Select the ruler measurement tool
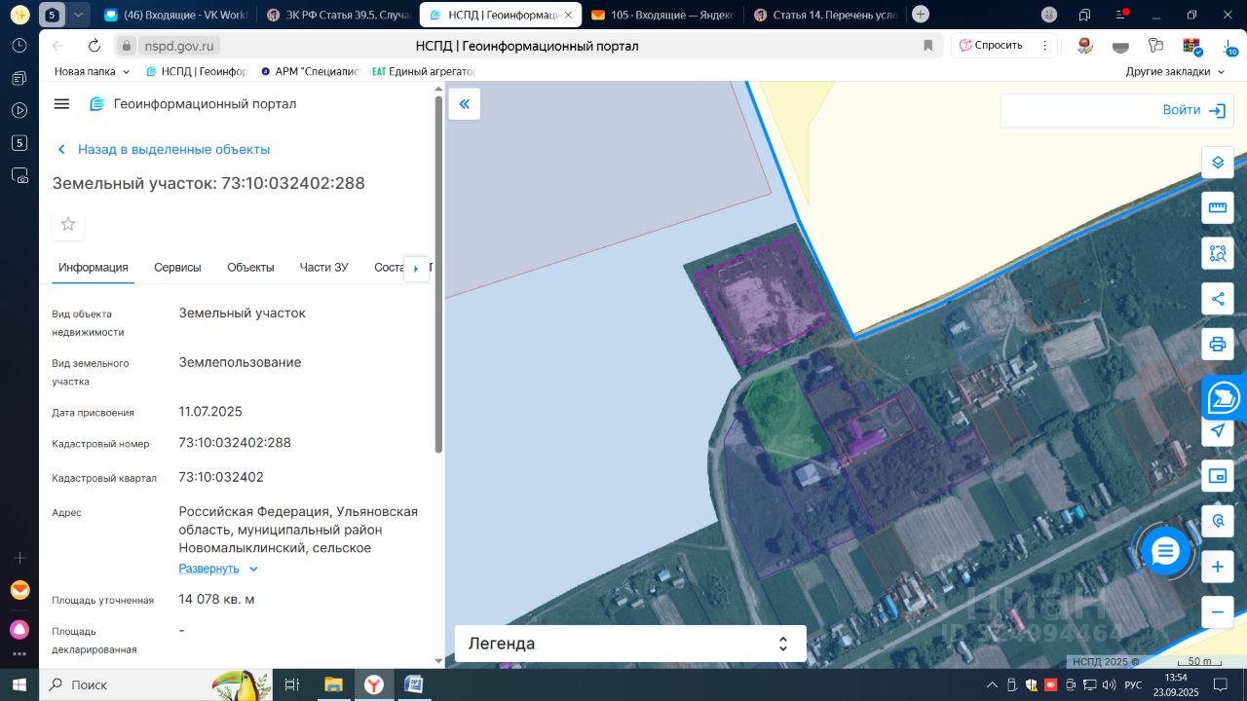Screen dimensions: 1247x701 pyautogui.click(x=1217, y=207)
